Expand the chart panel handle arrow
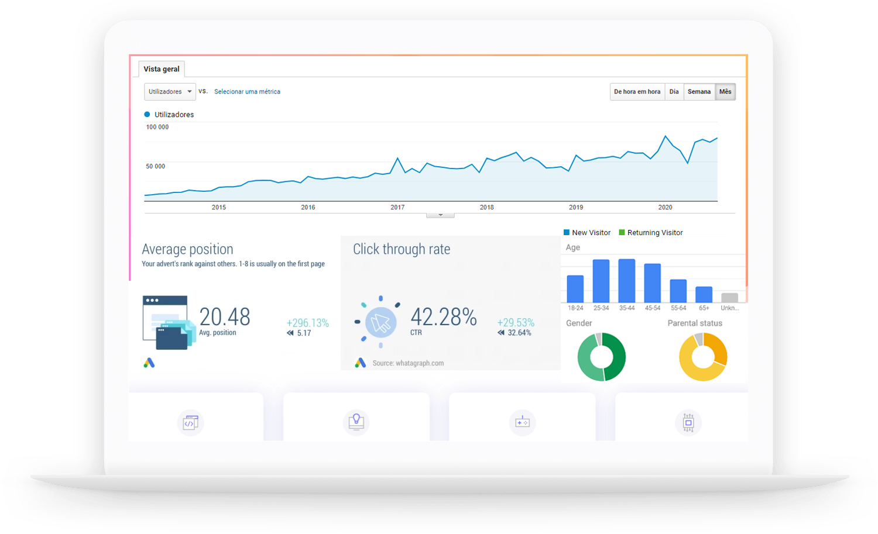 [x=440, y=215]
